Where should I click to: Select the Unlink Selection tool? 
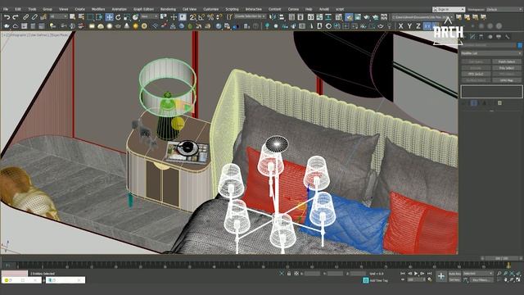click(x=34, y=16)
